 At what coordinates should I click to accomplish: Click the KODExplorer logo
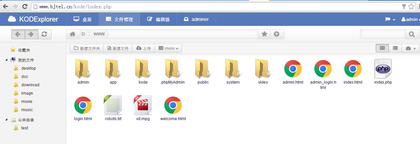pyautogui.click(x=33, y=19)
